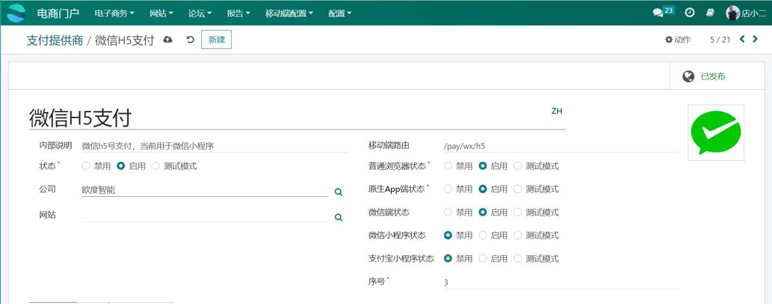Select 启用 for 微信小程序状态
772x304 pixels.
click(482, 235)
